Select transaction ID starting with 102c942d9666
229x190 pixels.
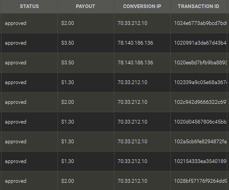[201, 102]
